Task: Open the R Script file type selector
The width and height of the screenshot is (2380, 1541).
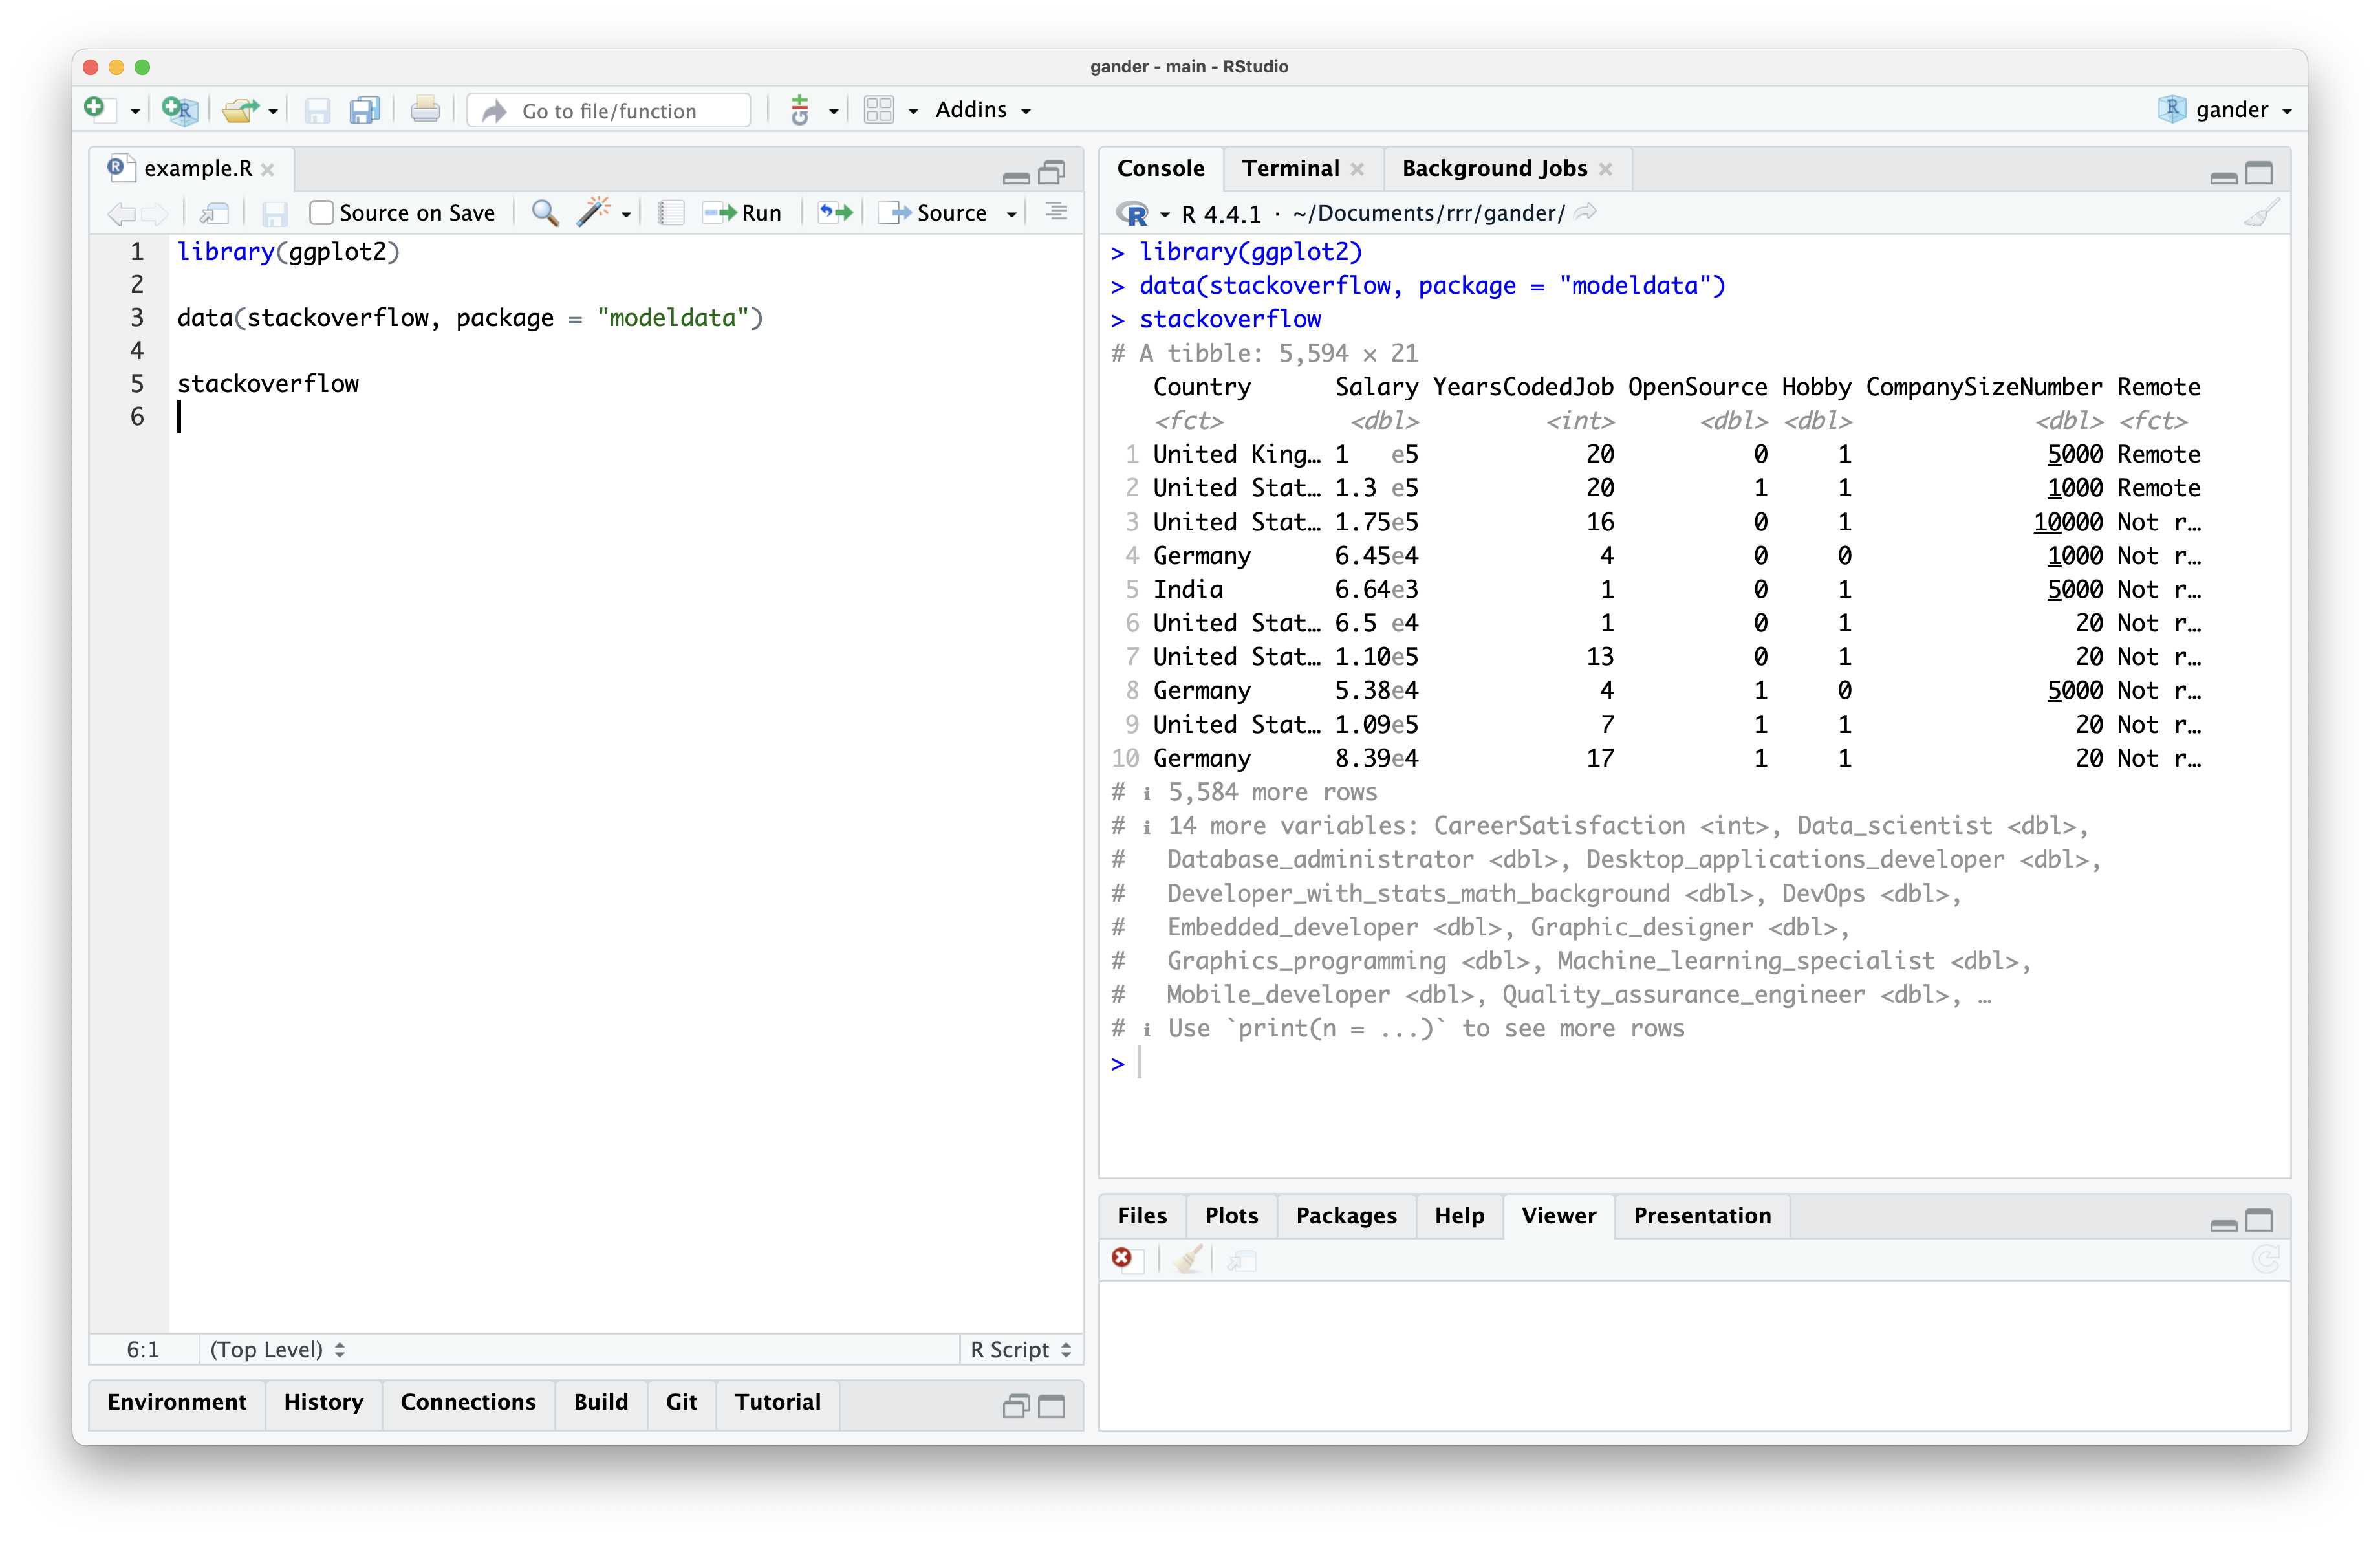Action: pyautogui.click(x=1018, y=1349)
